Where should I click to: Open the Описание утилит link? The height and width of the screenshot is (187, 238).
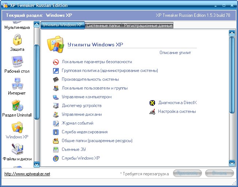[175, 53]
